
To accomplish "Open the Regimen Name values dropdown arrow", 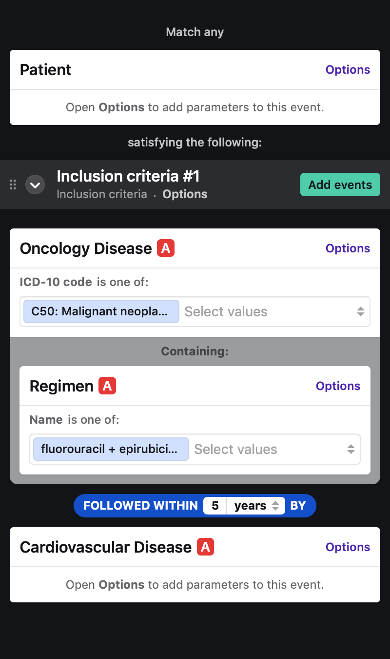I will (x=351, y=449).
